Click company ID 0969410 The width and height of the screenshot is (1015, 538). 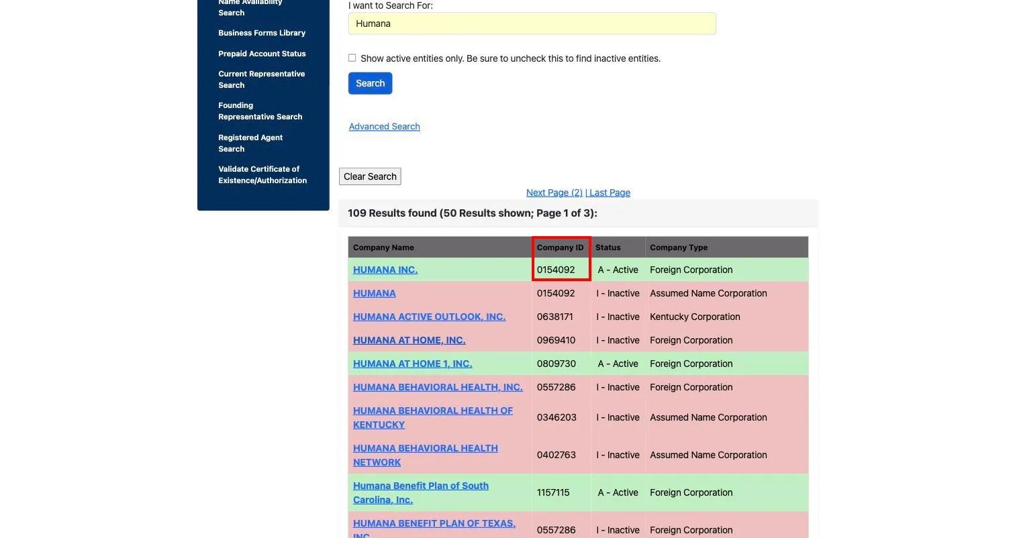pos(557,340)
